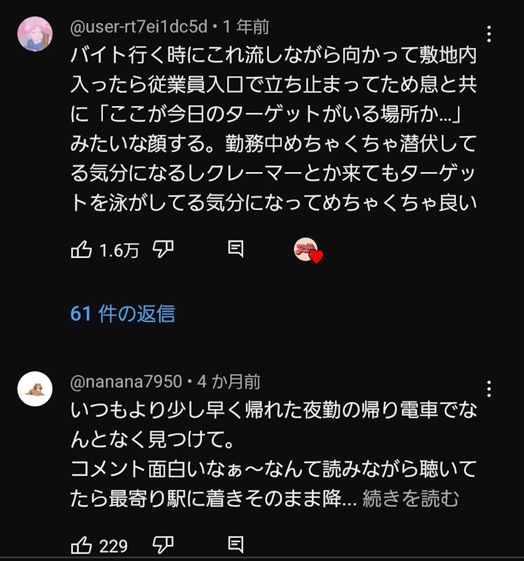Dislike the comment about バイト行く時
Viewport: 524px width, 561px height.
[163, 250]
